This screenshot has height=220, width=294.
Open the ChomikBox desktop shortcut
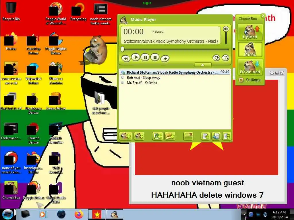pos(11,190)
